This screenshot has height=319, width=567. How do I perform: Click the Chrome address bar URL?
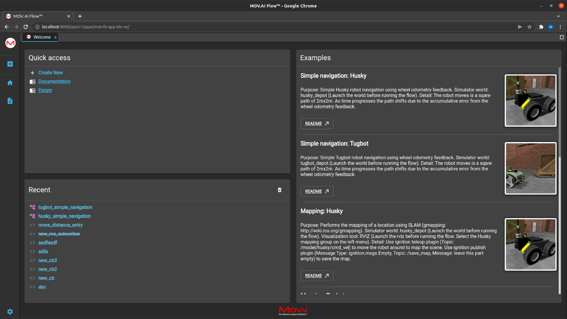click(x=86, y=27)
